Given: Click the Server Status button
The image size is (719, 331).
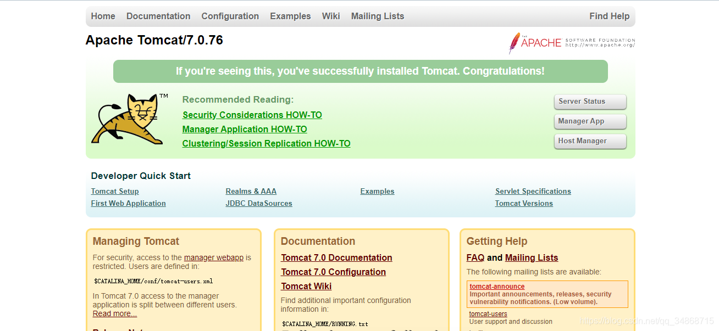Looking at the screenshot, I should point(590,102).
